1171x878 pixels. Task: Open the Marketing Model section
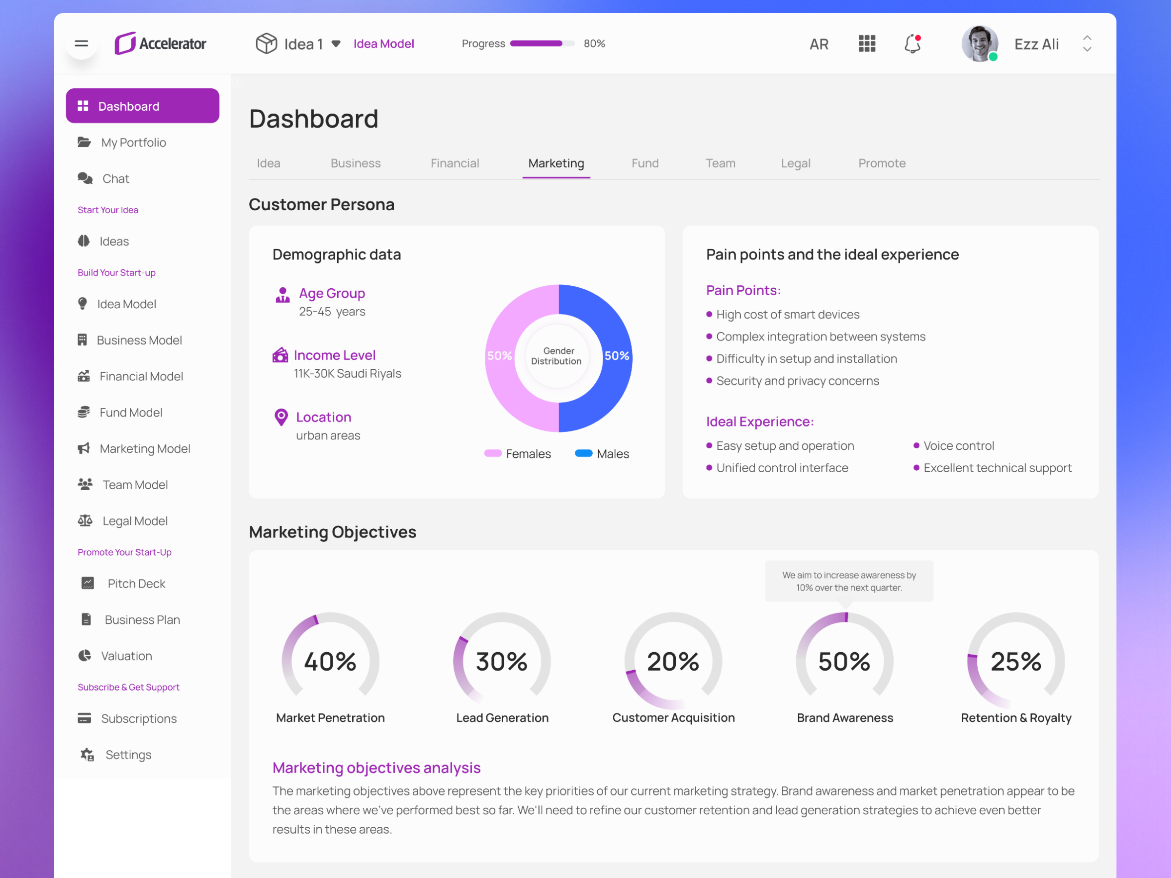pyautogui.click(x=145, y=448)
